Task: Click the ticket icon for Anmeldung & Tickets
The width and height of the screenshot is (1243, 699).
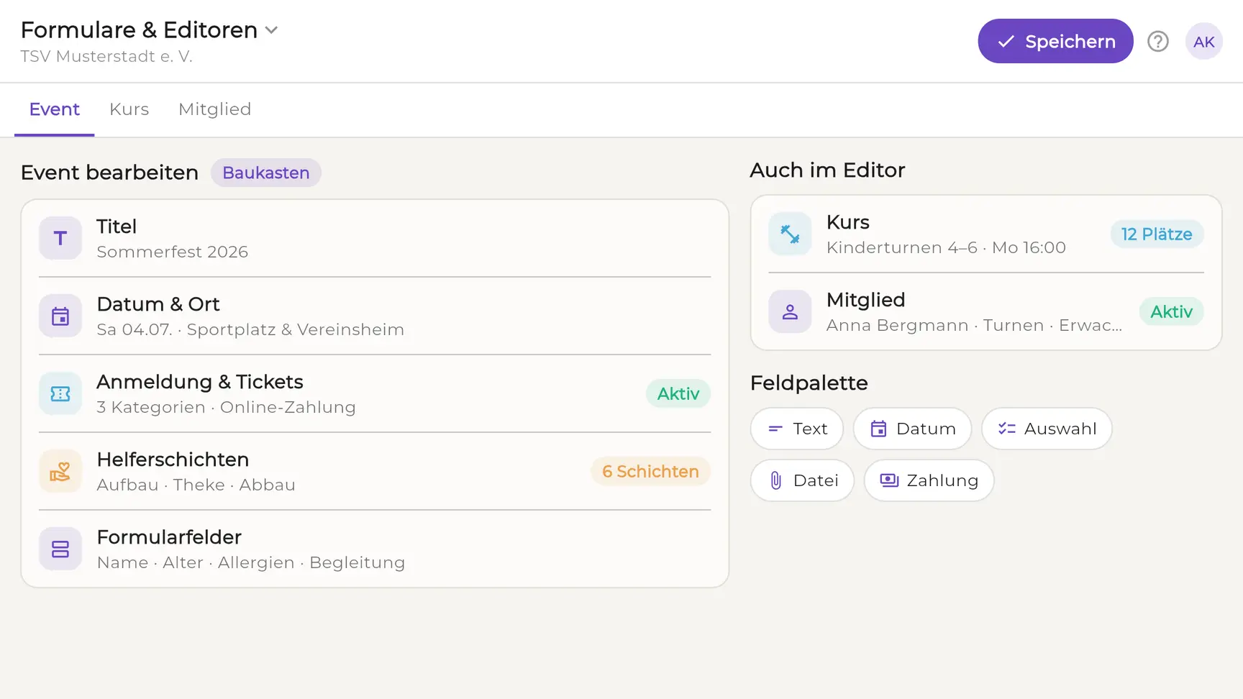Action: [60, 394]
